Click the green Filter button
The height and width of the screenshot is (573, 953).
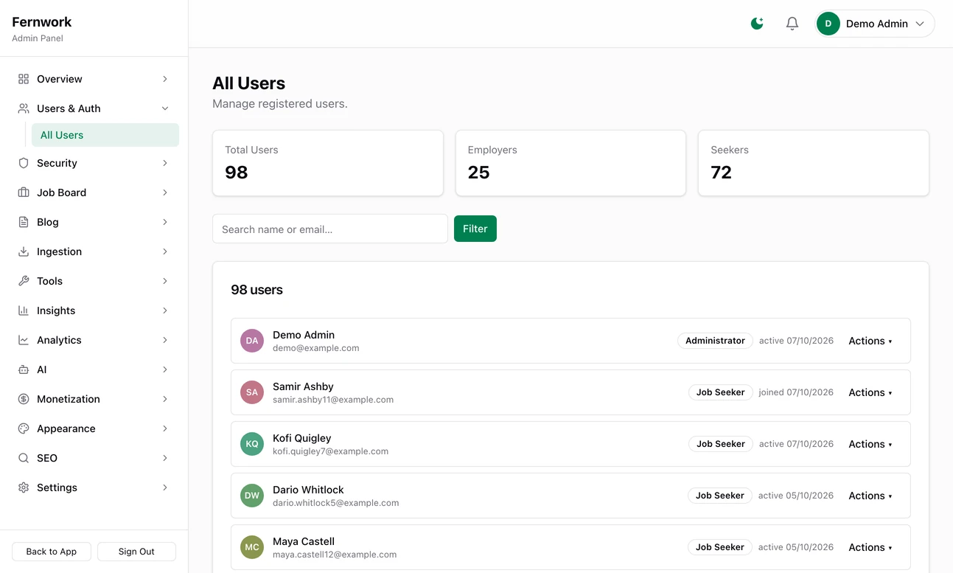pos(475,229)
